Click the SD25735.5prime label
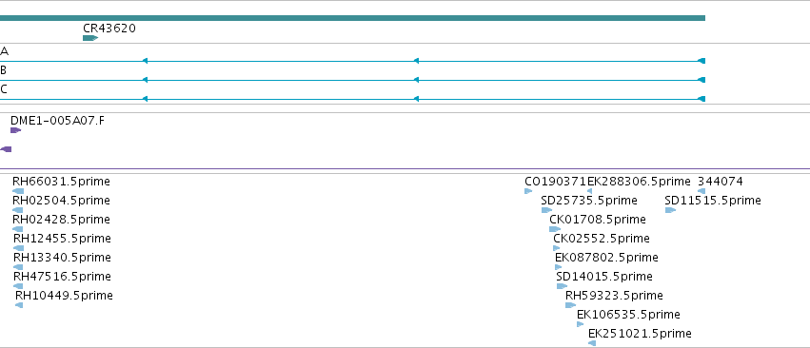Viewport: 810px width, 348px height. tap(589, 201)
